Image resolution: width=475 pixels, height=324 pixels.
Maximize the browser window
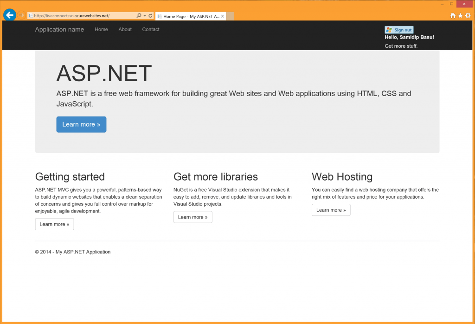tap(451, 4)
